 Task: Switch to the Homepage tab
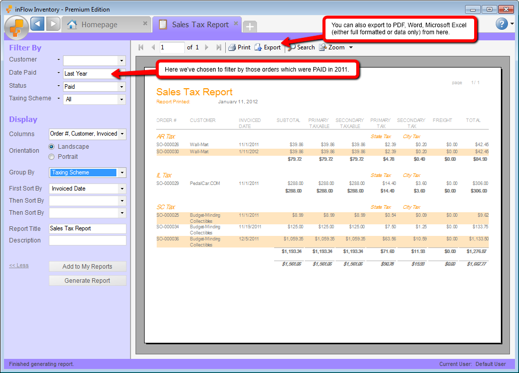(106, 25)
